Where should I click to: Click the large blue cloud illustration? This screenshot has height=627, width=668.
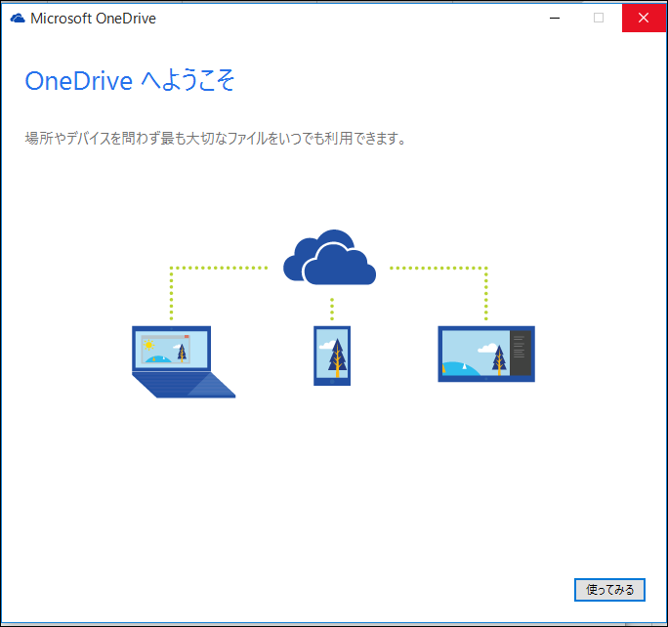click(329, 257)
